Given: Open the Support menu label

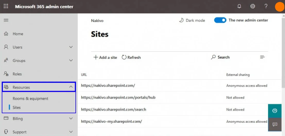Looking at the screenshot, I should tap(20, 132).
